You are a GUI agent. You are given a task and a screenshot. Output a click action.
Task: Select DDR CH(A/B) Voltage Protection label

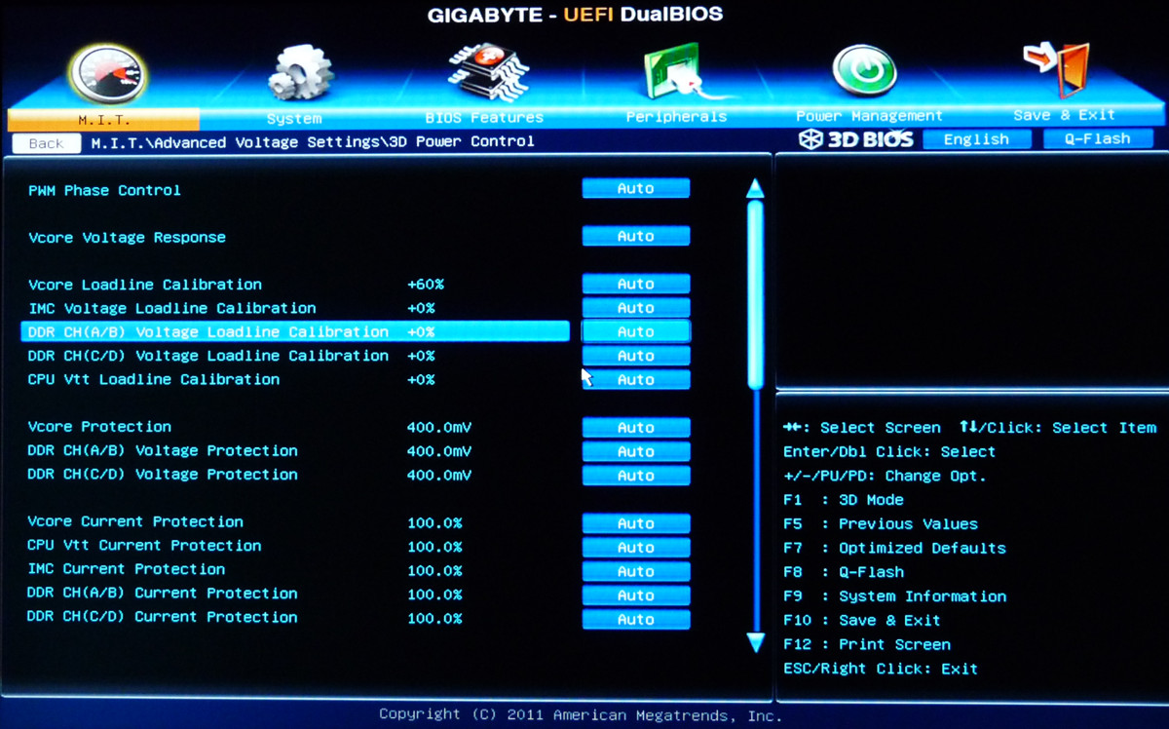point(162,450)
